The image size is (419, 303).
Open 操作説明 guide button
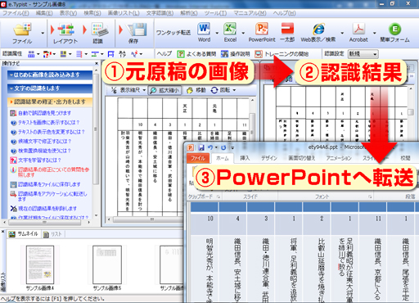click(236, 54)
